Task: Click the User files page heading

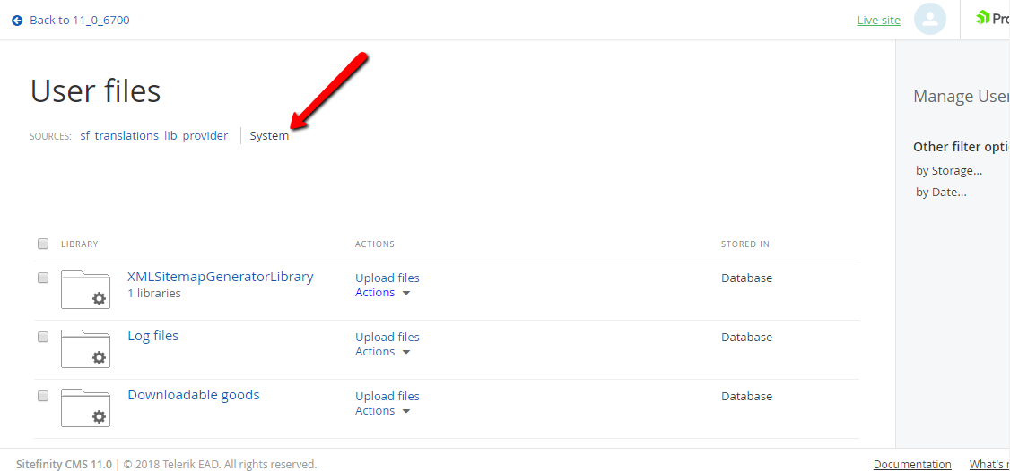Action: pos(95,91)
